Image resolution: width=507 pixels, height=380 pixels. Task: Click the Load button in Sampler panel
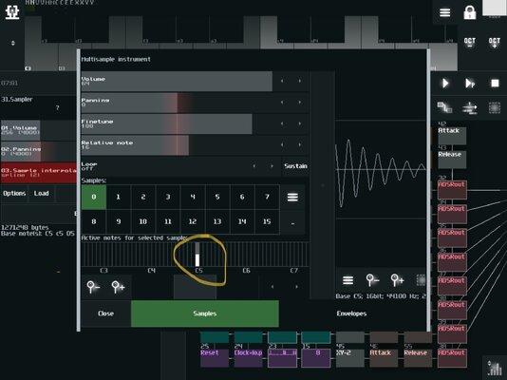tap(42, 194)
